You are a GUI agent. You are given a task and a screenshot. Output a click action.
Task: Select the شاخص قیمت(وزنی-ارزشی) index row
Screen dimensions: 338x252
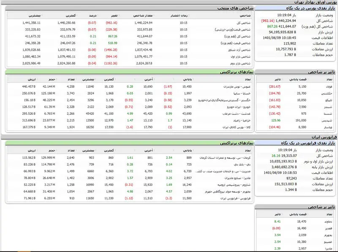click(x=130, y=30)
